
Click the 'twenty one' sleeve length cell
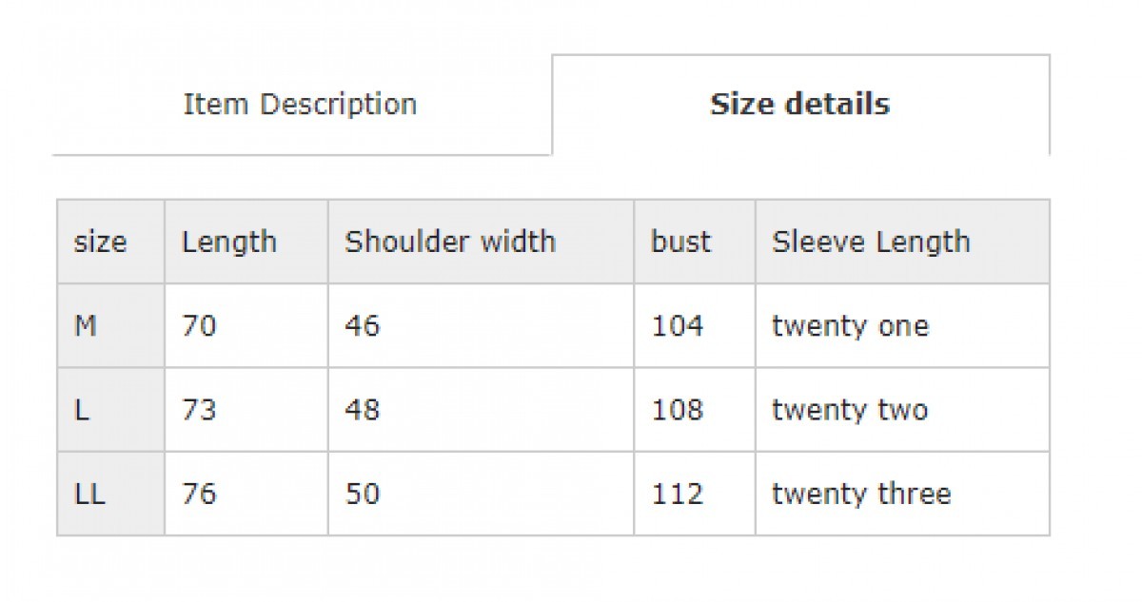point(850,326)
